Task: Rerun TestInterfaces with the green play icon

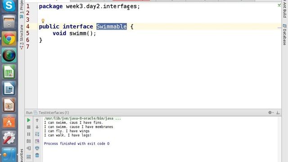Action: pos(29,120)
